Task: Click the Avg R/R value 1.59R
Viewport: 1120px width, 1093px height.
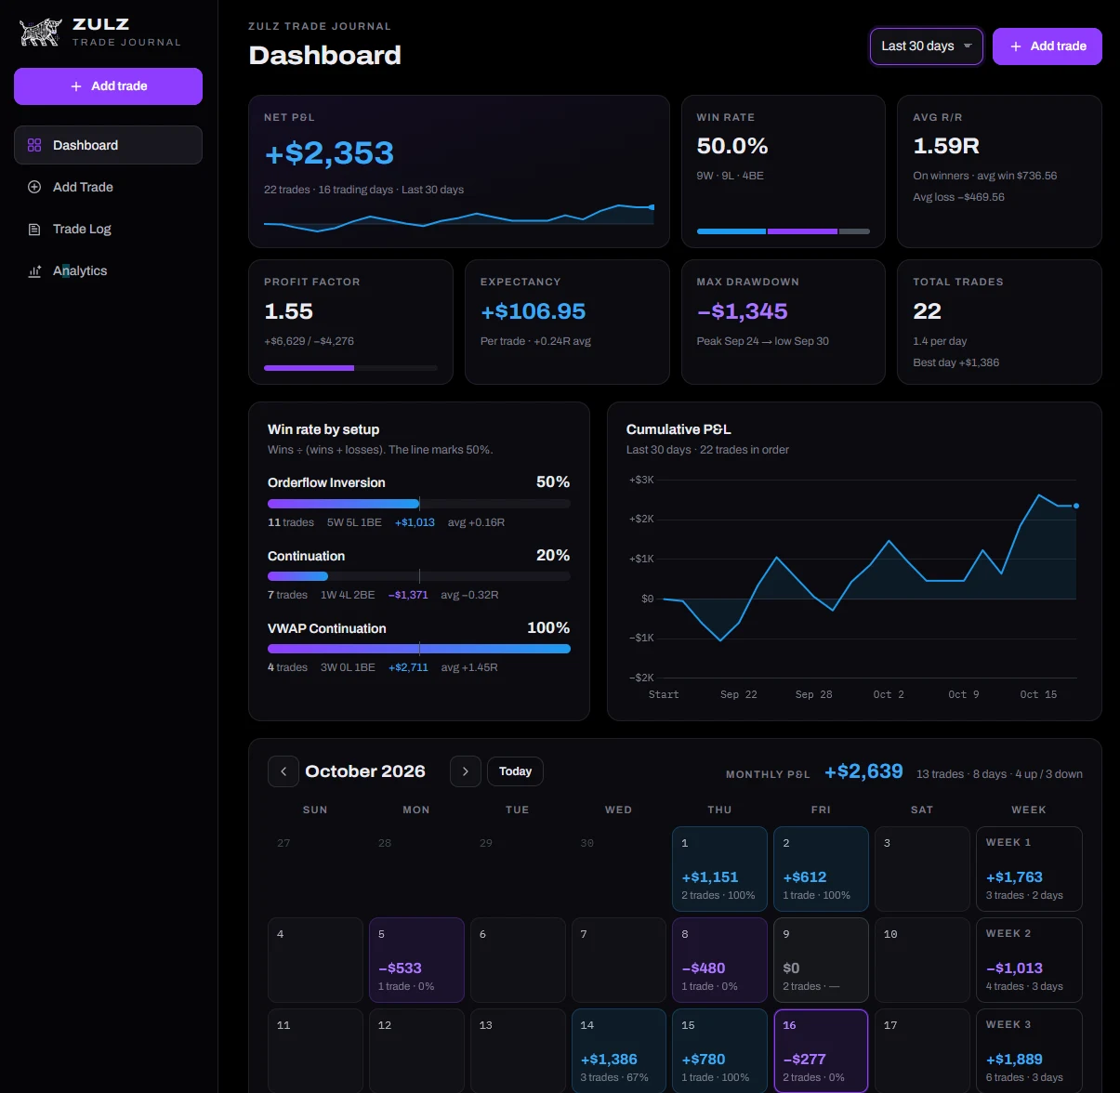Action: point(946,146)
